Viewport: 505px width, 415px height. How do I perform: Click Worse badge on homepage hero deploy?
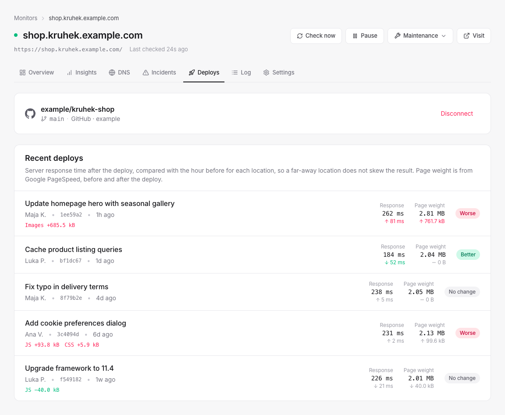468,213
